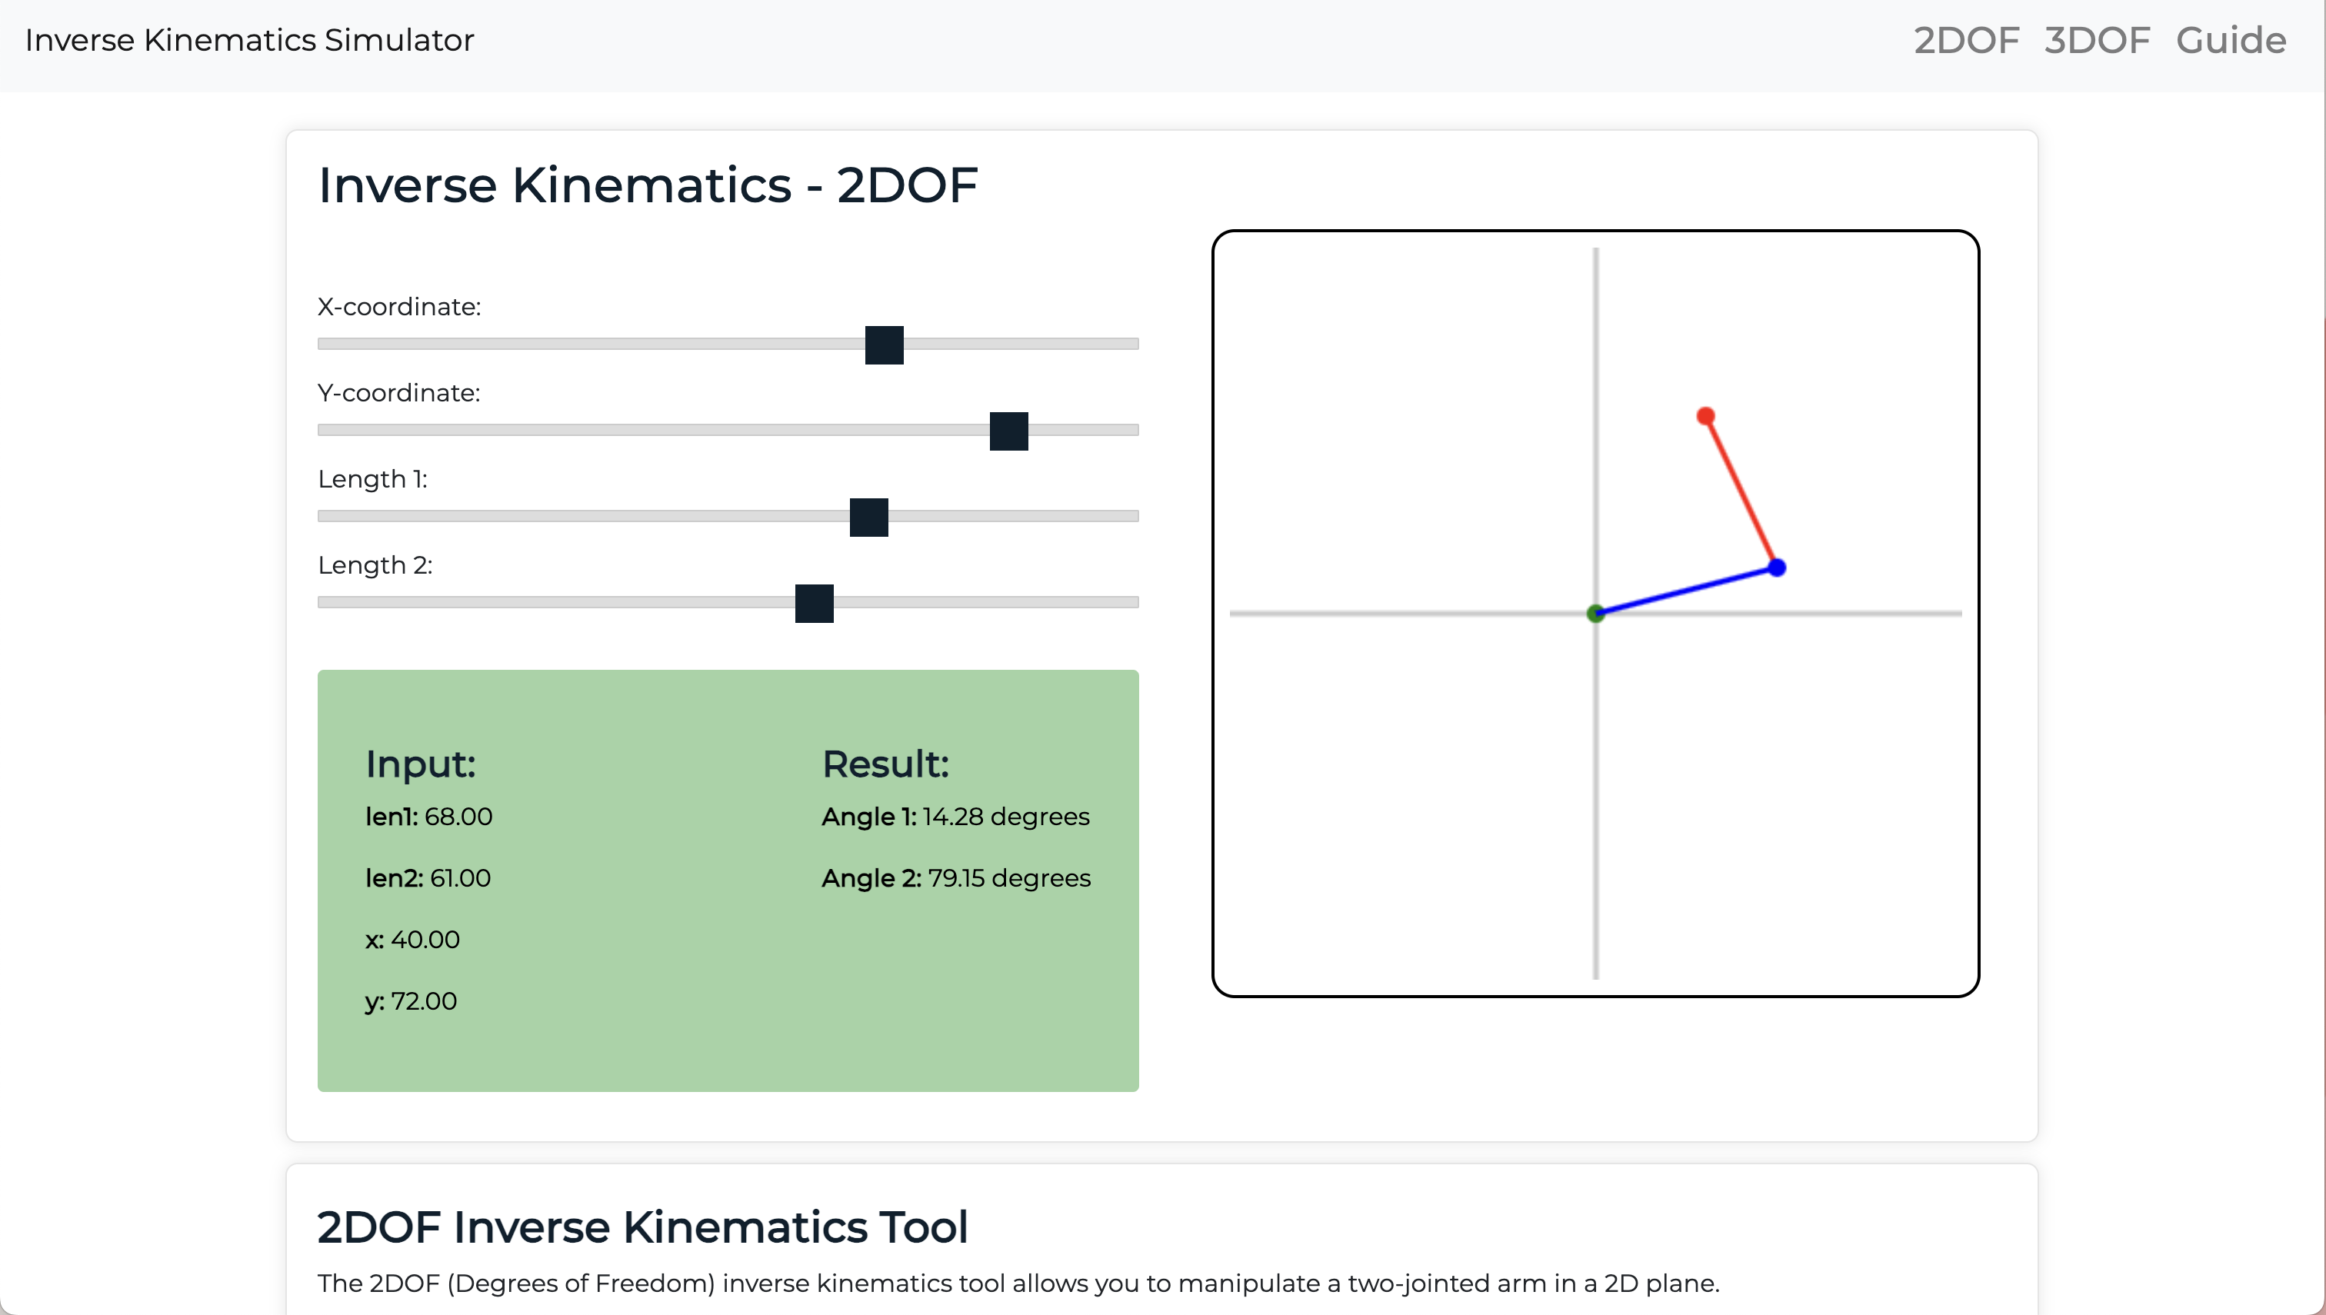Click the Y-coordinate slider handle
The image size is (2326, 1315).
1008,431
